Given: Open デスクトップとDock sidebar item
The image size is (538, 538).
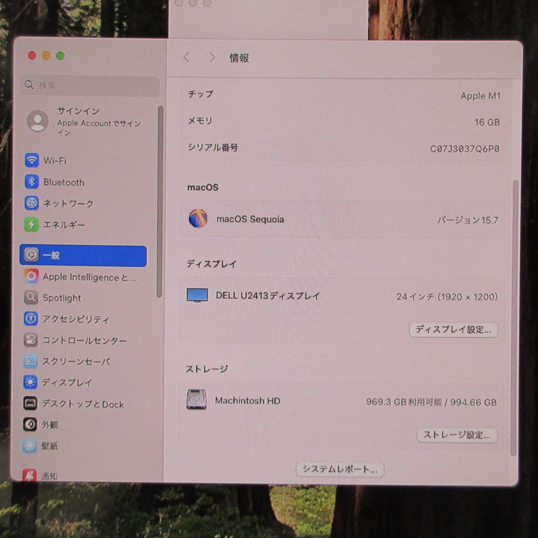Looking at the screenshot, I should pos(83,404).
